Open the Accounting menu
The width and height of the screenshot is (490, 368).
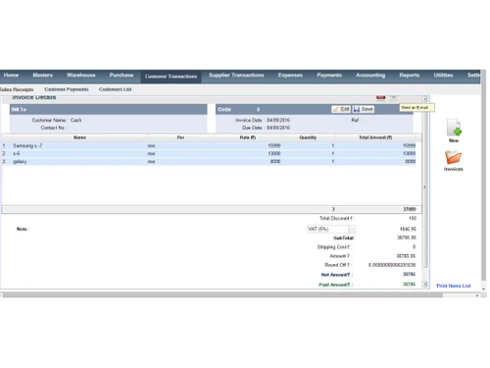[370, 76]
